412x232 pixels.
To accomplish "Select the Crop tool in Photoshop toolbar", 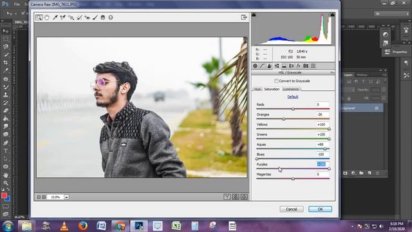I will 6,63.
